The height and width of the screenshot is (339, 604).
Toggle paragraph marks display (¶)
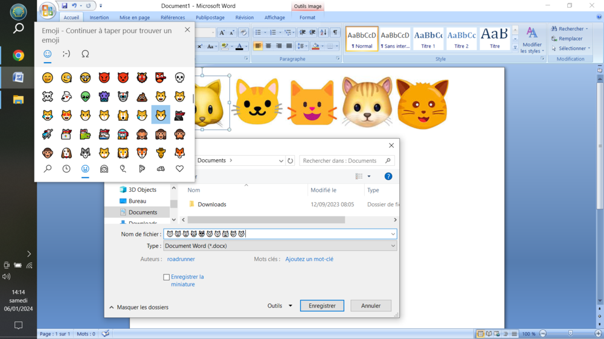click(335, 33)
